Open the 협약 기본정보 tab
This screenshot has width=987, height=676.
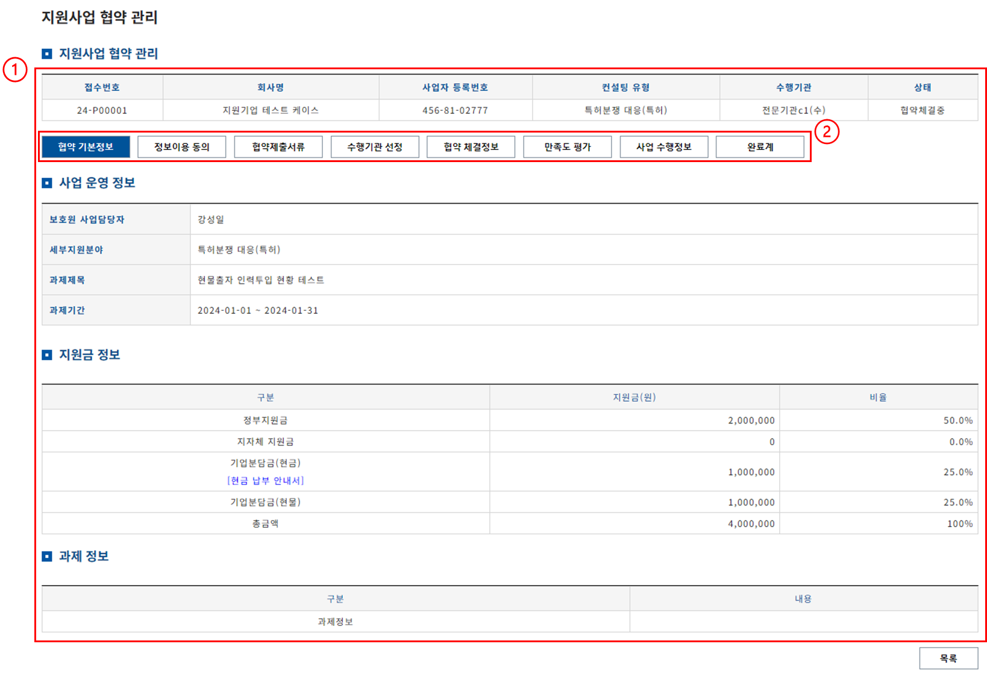tap(86, 147)
